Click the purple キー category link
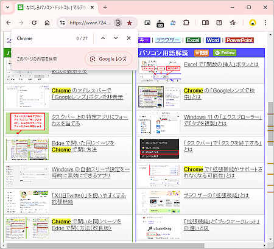 tap(144, 40)
